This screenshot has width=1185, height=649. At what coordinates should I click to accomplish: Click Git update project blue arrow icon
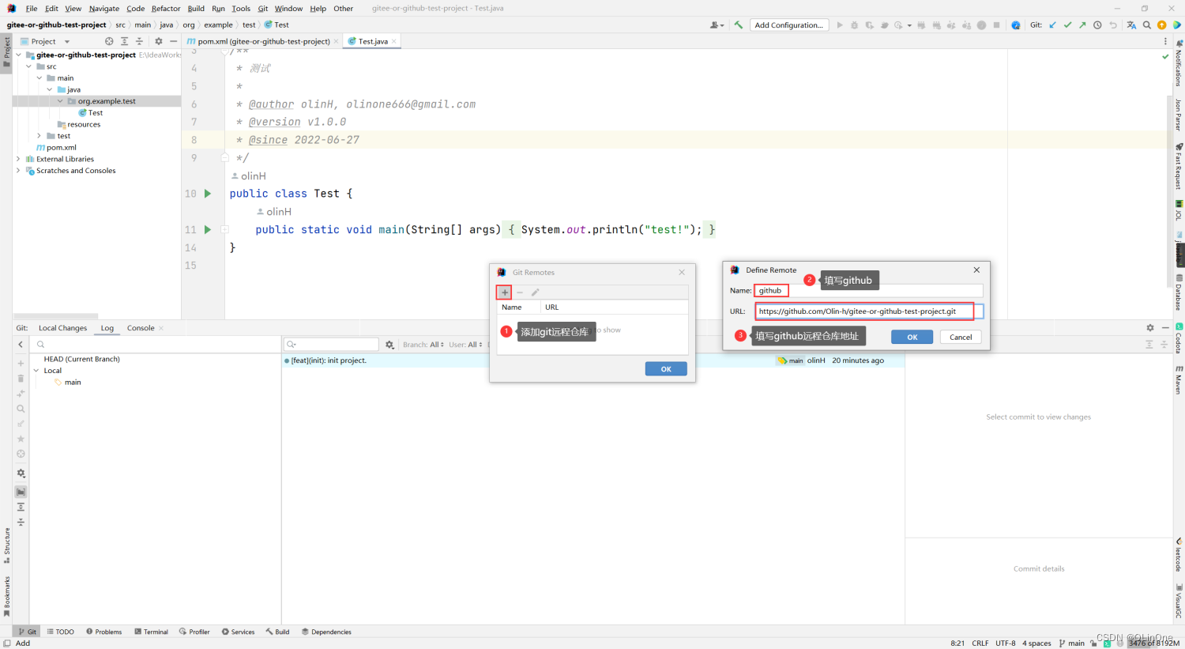coord(1053,25)
